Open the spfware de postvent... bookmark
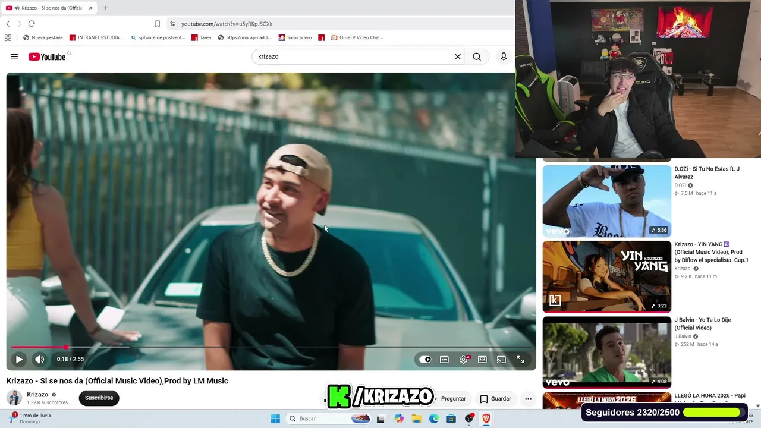Image resolution: width=761 pixels, height=428 pixels. [x=158, y=37]
